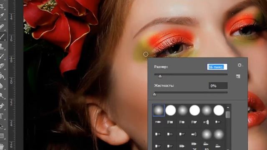Select the Eraser tool
The image size is (267, 150).
click(x=2, y=66)
